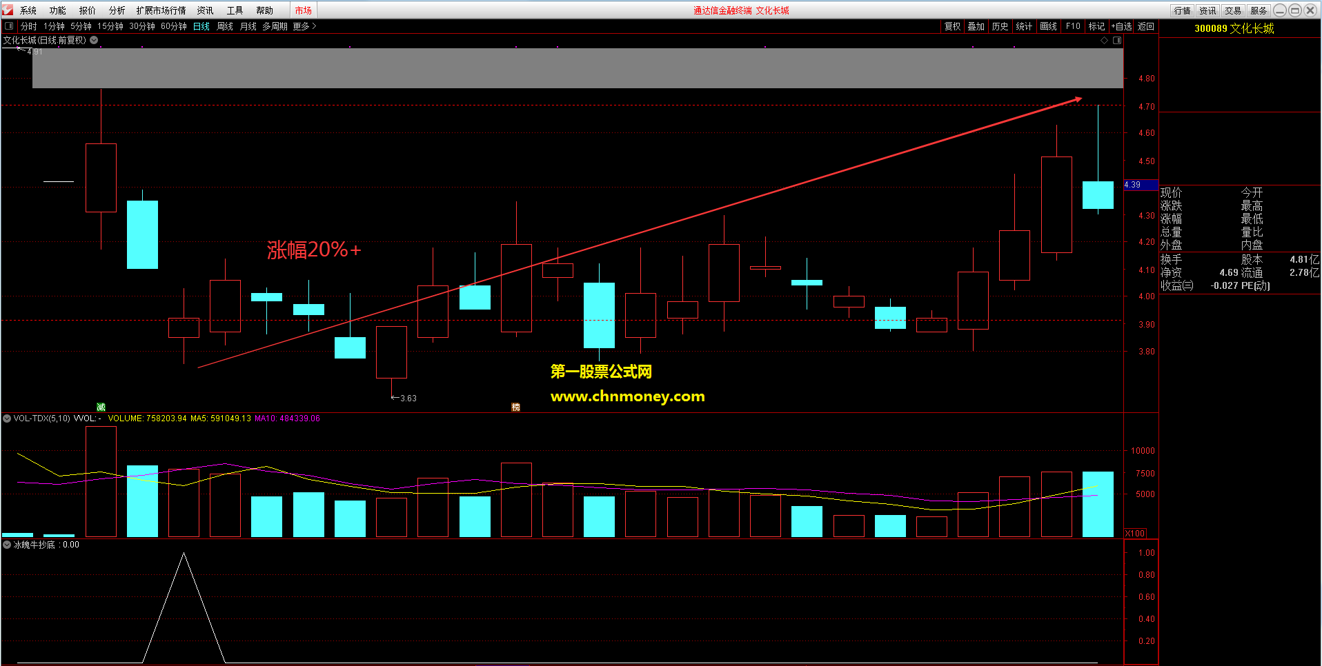Click the 涨幅20%+ annotation text

314,250
